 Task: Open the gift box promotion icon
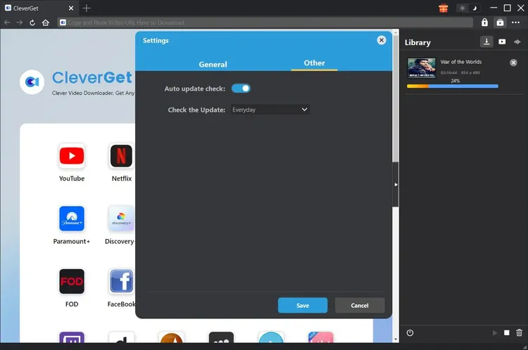pos(444,8)
